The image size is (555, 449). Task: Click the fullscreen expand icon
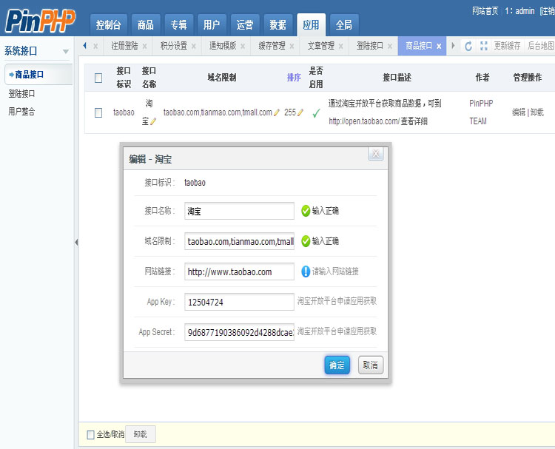click(483, 46)
